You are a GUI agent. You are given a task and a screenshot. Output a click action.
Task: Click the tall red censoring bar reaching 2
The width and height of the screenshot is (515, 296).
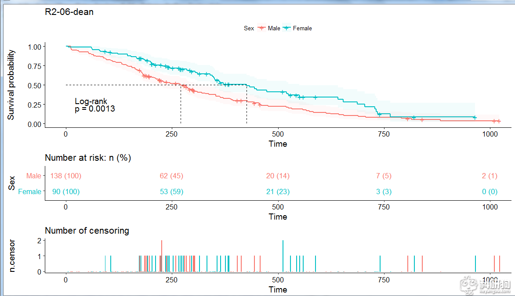click(162, 256)
